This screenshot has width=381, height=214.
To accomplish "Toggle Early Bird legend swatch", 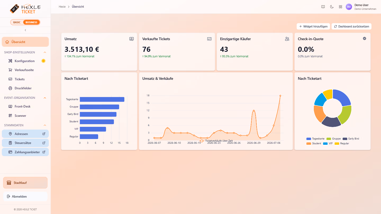I will pyautogui.click(x=345, y=139).
